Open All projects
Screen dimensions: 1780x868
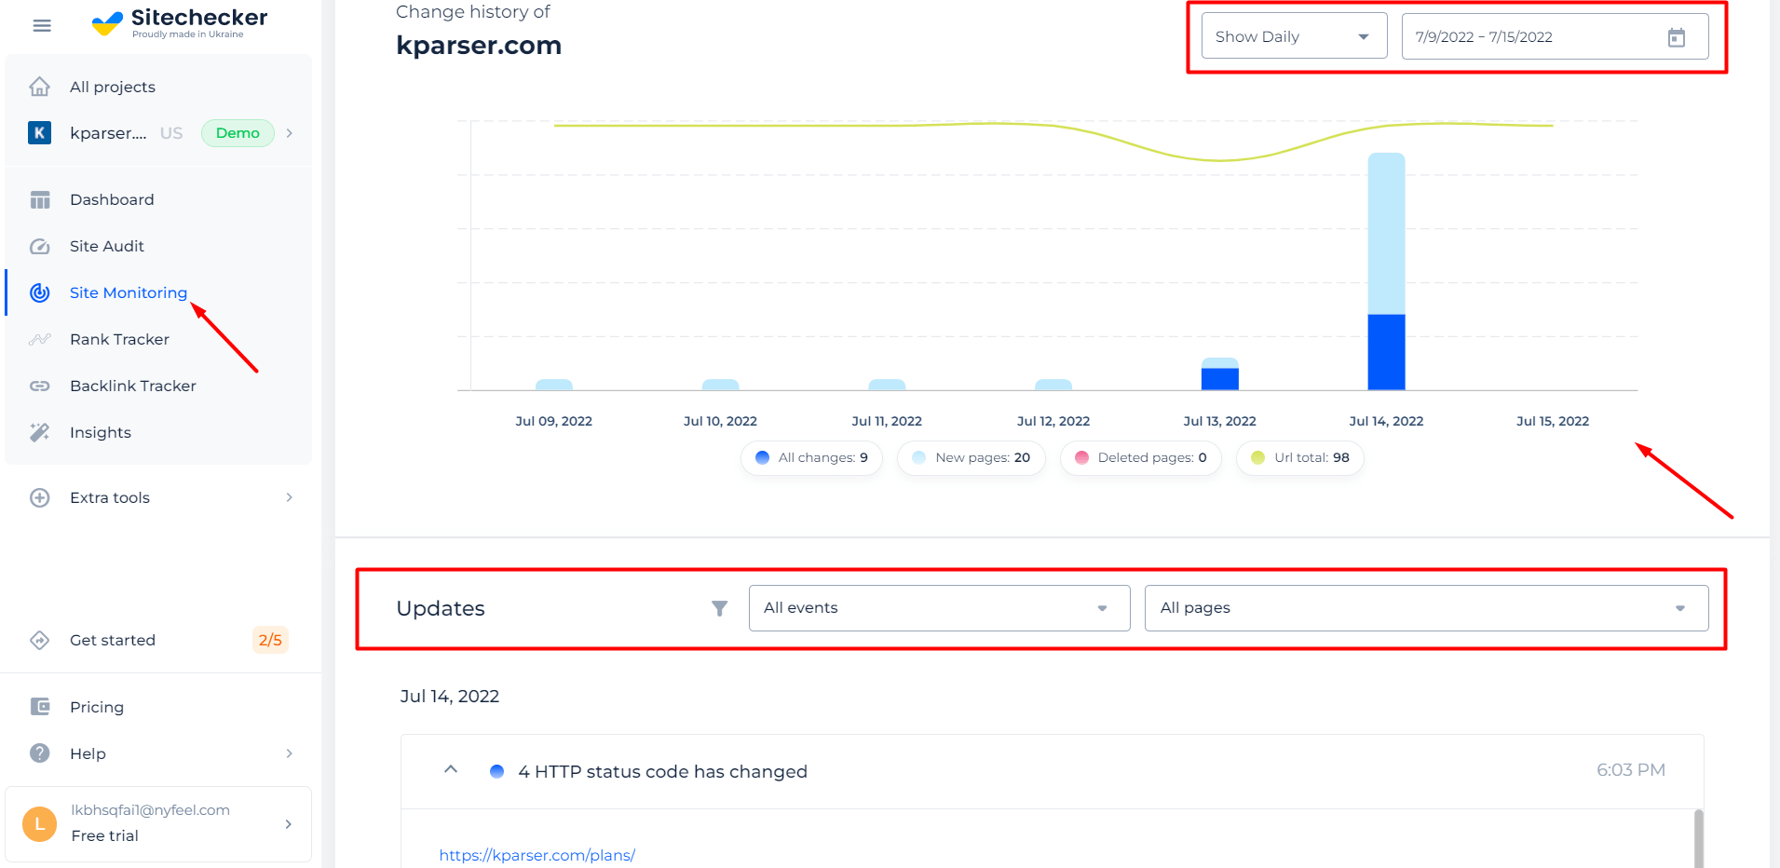point(113,87)
